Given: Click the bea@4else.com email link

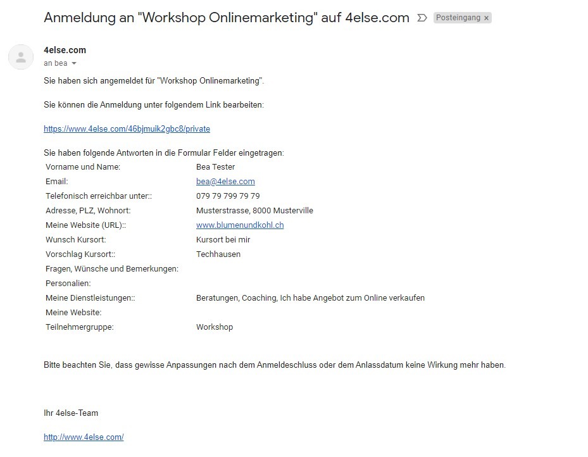Looking at the screenshot, I should (x=225, y=182).
